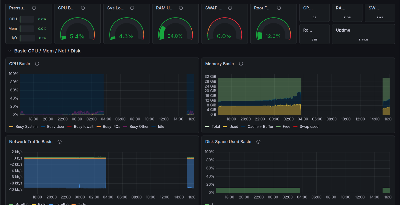Toggle the Used series in Memory legend
Viewport: 400px width, 205px height.
234,127
